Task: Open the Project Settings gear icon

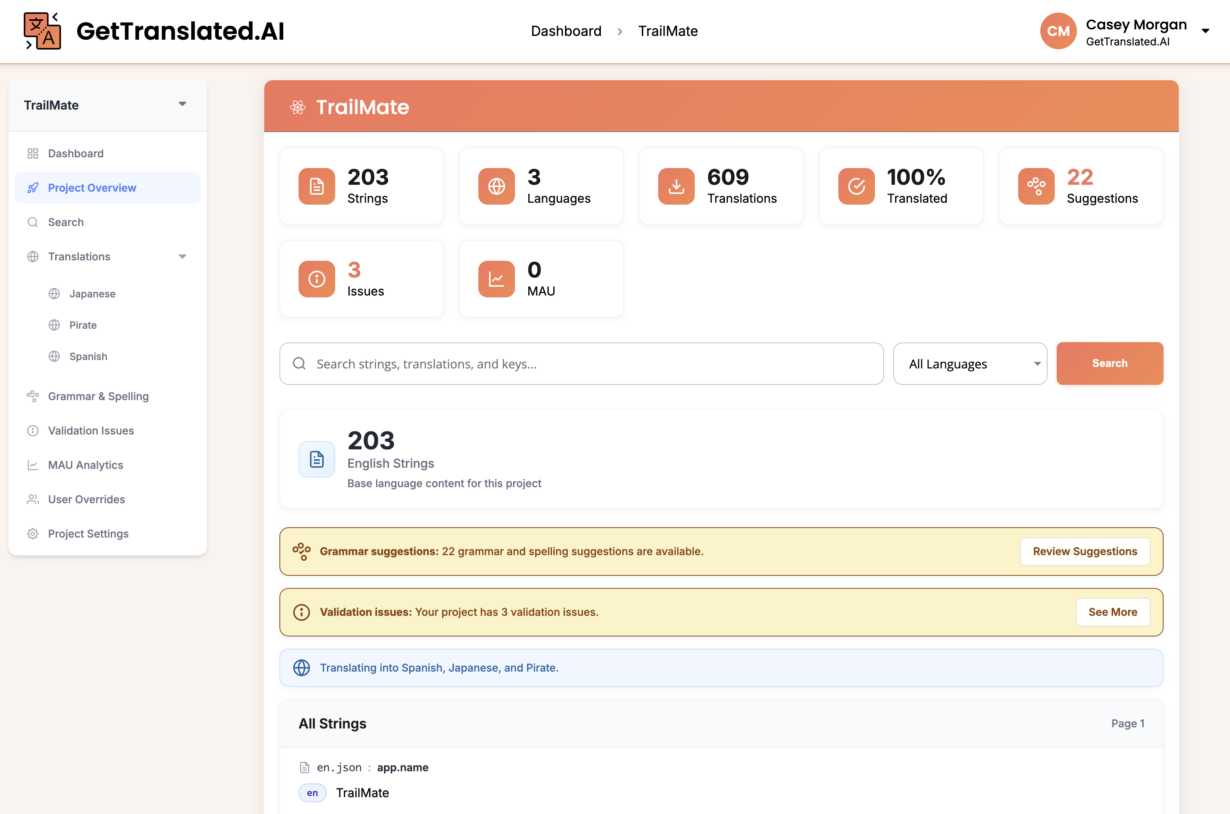Action: pyautogui.click(x=33, y=534)
